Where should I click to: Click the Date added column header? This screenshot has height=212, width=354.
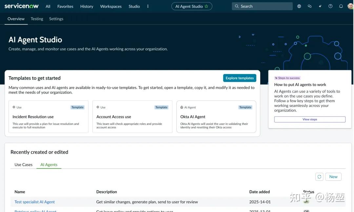pyautogui.click(x=259, y=192)
